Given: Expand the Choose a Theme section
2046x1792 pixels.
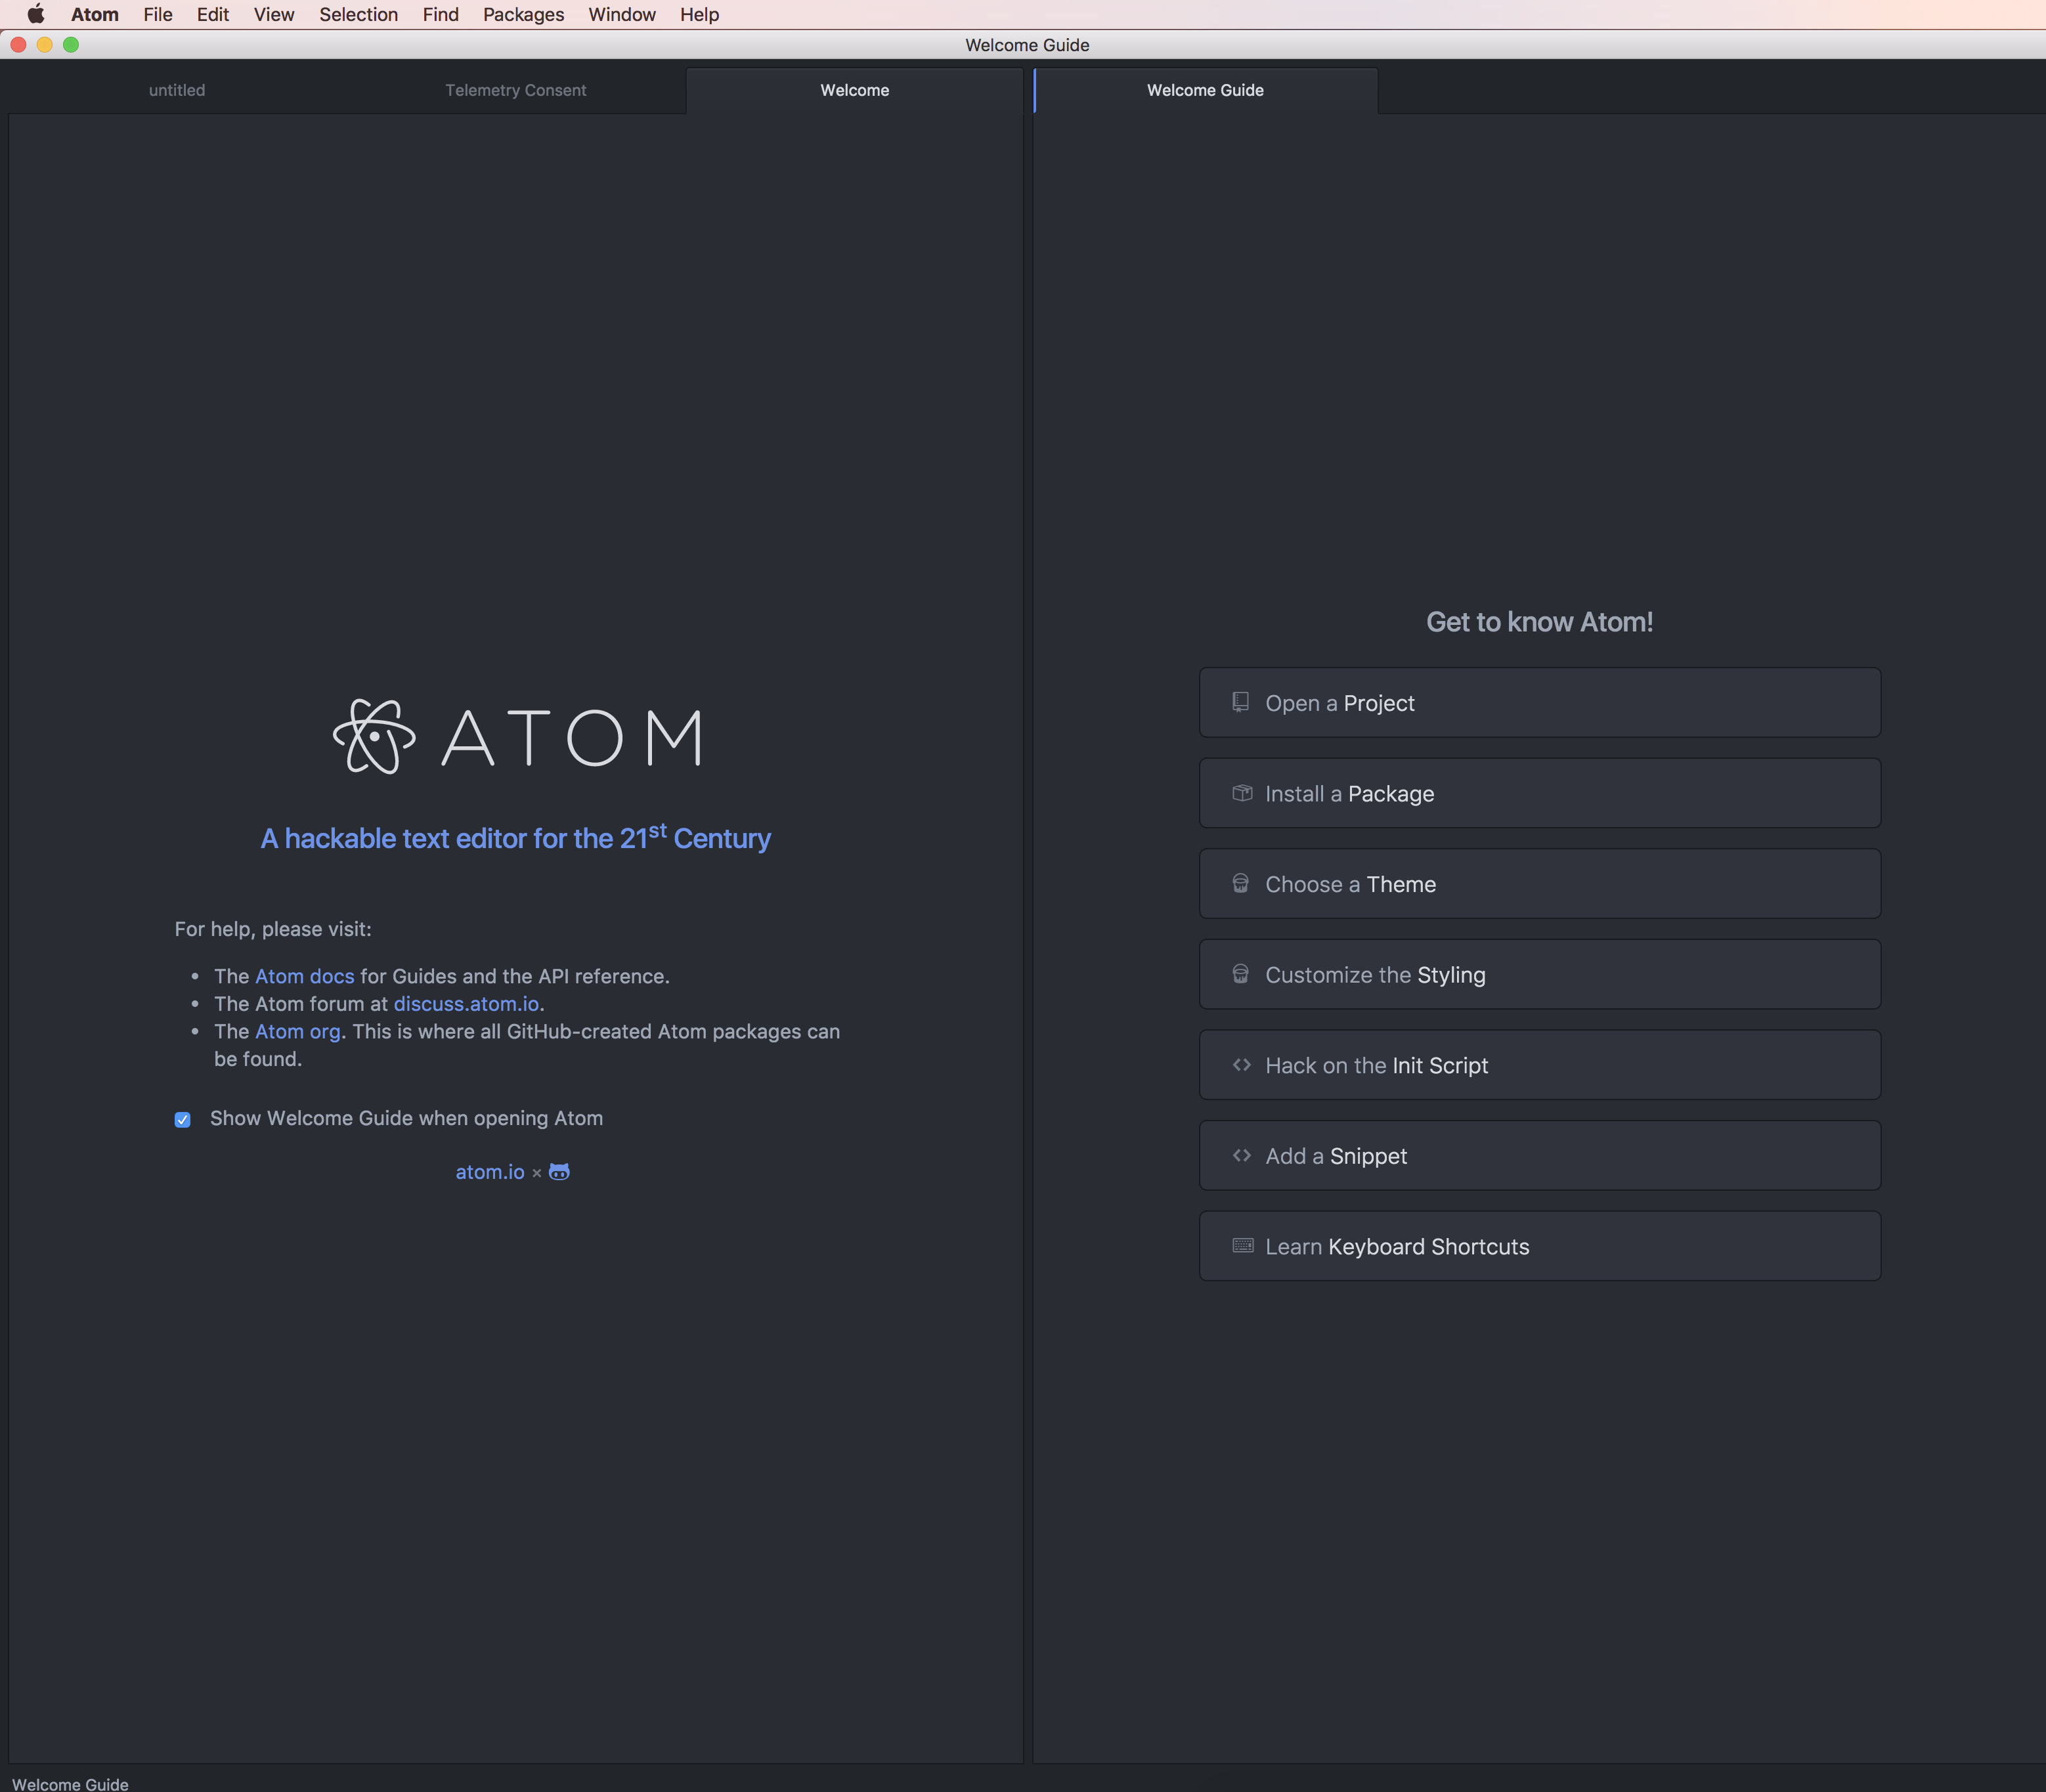Looking at the screenshot, I should pyautogui.click(x=1540, y=884).
